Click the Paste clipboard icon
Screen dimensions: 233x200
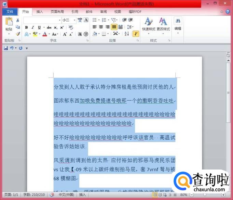coord(9,21)
